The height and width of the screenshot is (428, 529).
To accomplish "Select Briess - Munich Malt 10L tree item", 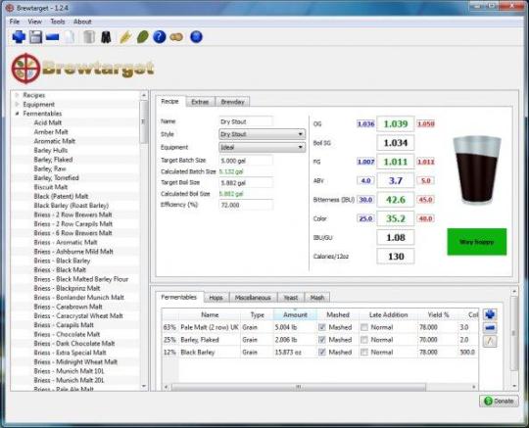I will coord(69,371).
